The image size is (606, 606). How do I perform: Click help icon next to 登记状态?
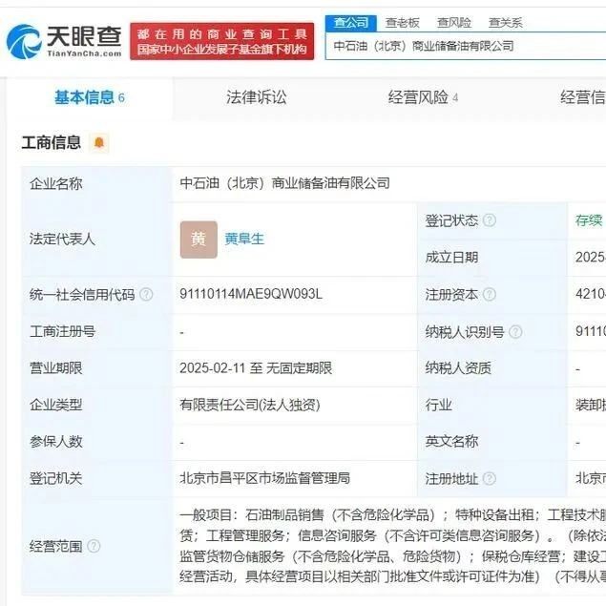click(490, 220)
